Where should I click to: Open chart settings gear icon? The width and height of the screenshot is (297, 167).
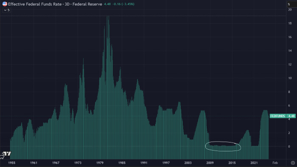coord(293,163)
